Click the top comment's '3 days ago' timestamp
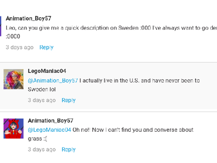Image resolution: width=217 pixels, height=163 pixels. [x=19, y=48]
